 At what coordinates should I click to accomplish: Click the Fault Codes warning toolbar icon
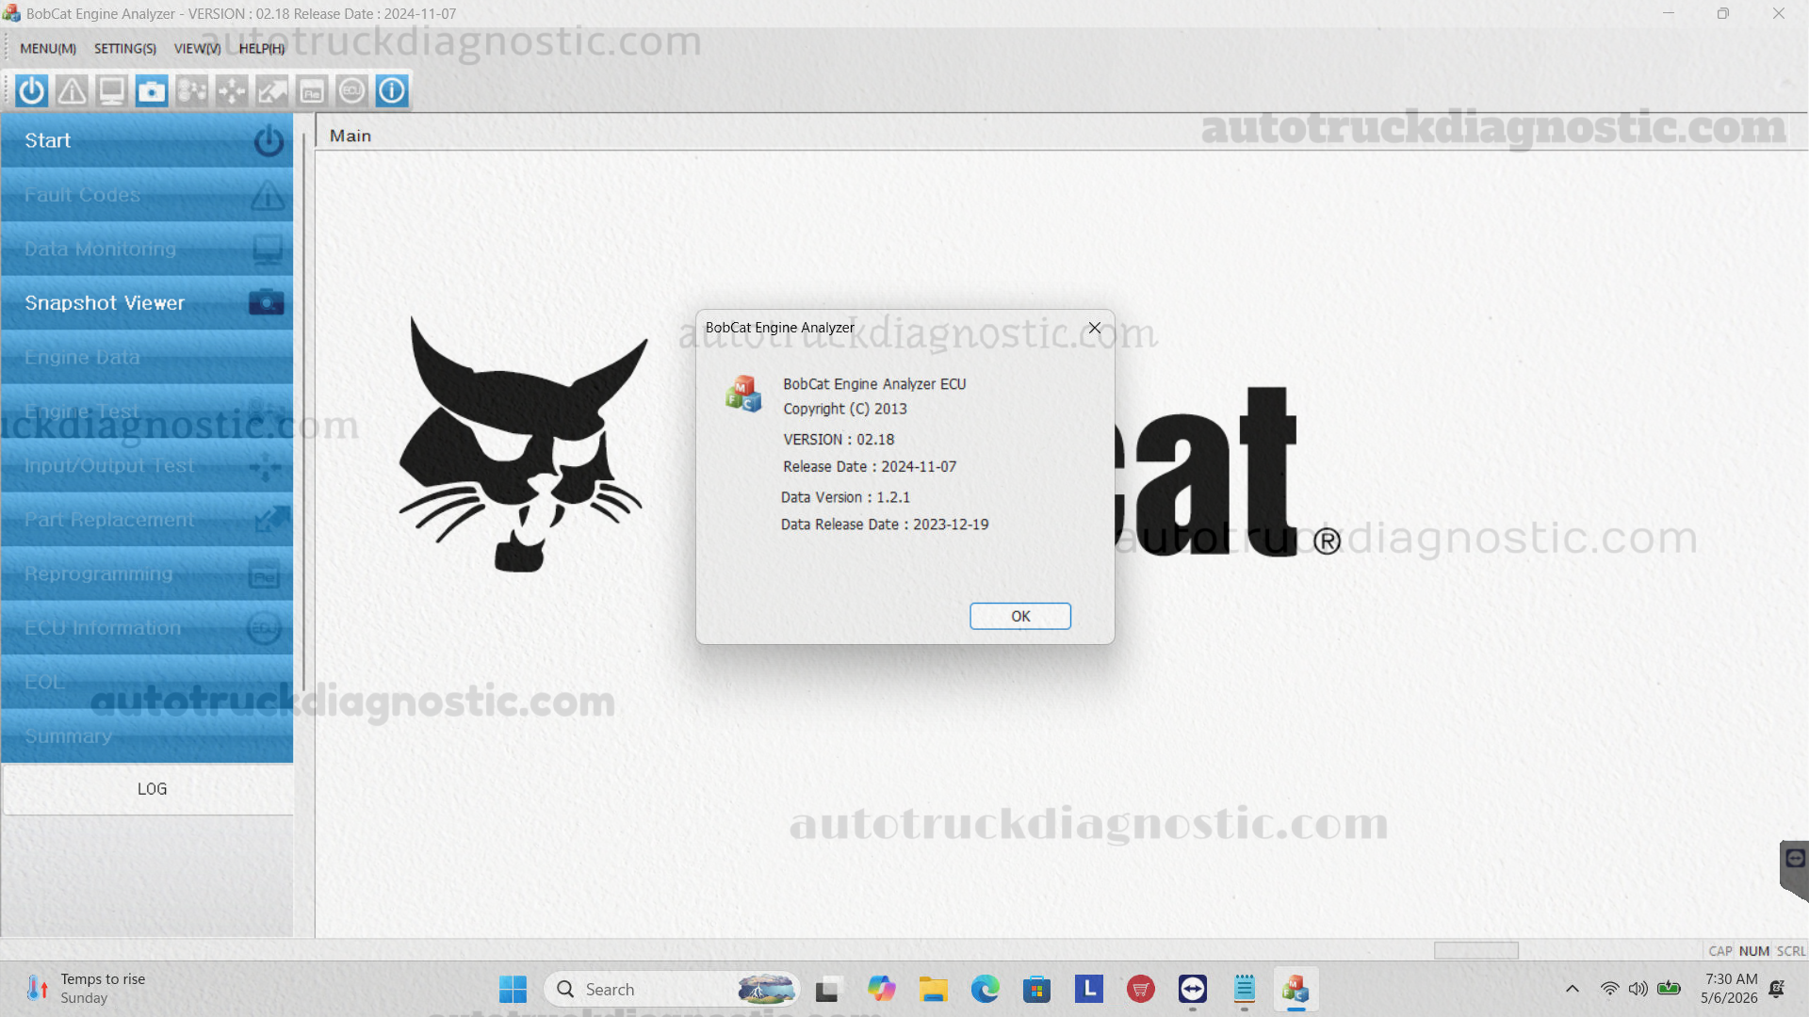pyautogui.click(x=72, y=90)
